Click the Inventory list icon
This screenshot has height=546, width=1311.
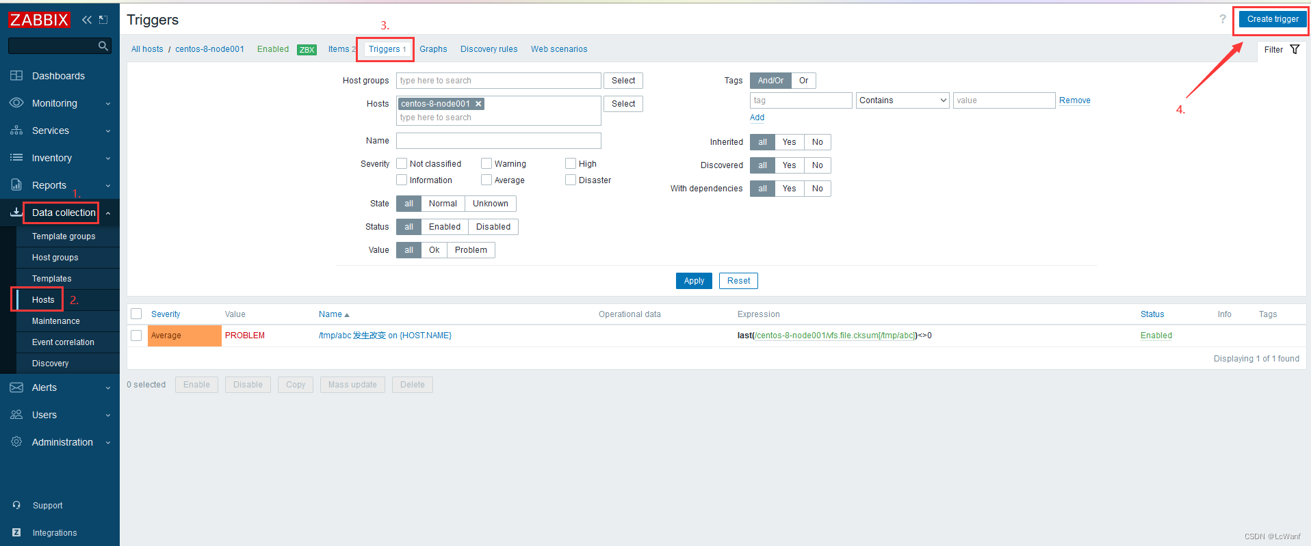[16, 158]
